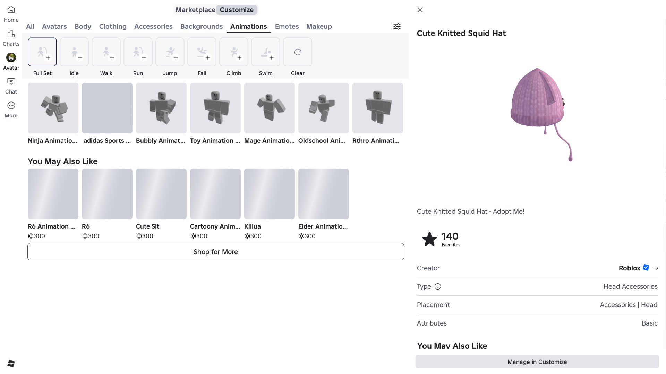Screen dimensions: 666x374
Task: Clear the equipped animations
Action: pos(298,52)
